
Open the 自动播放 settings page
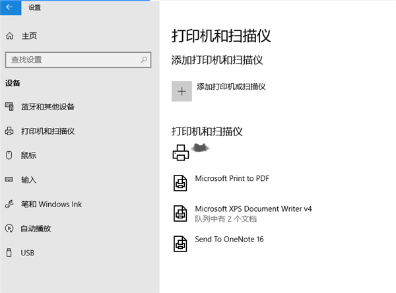[x=36, y=229]
